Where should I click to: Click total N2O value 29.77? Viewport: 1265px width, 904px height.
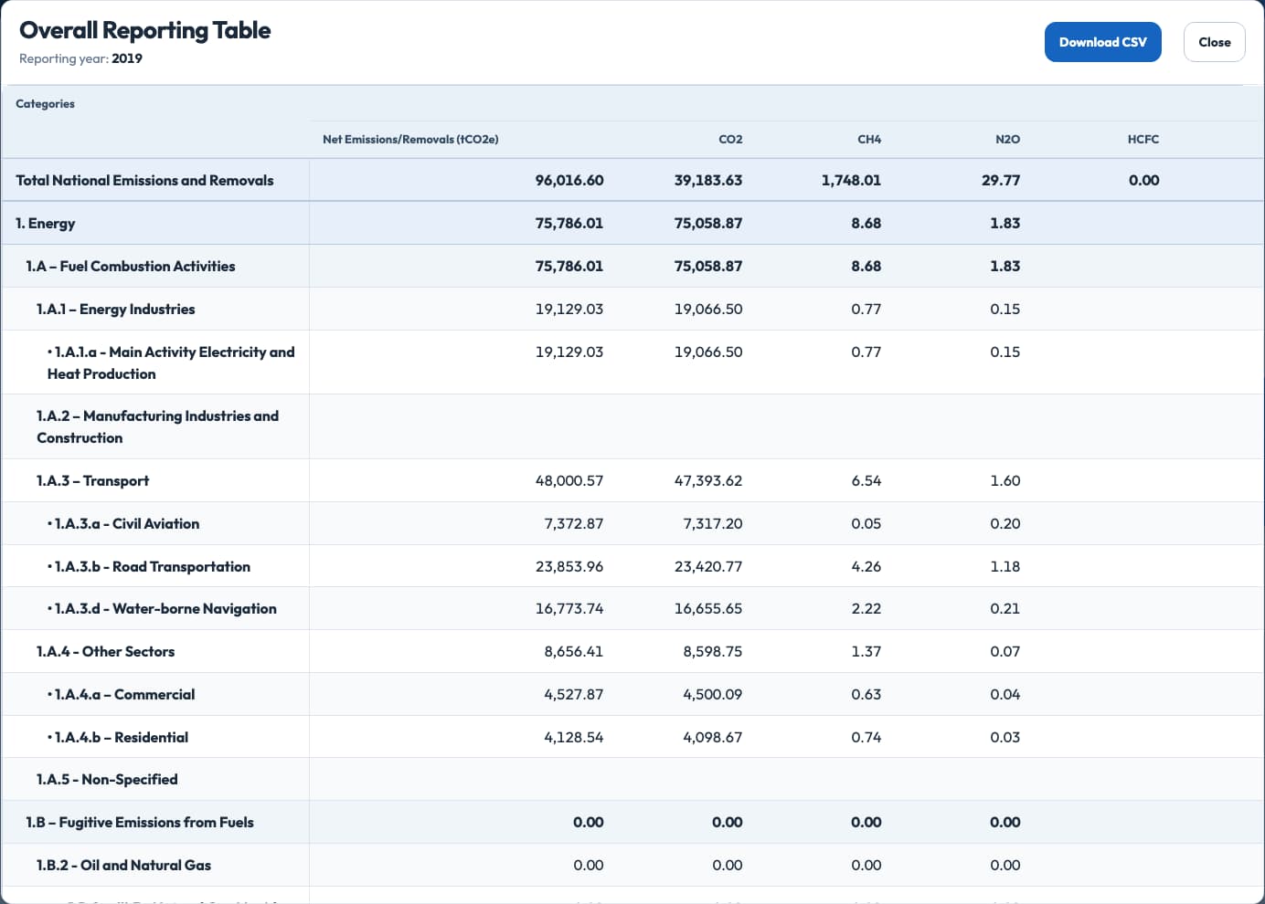[x=1001, y=180]
